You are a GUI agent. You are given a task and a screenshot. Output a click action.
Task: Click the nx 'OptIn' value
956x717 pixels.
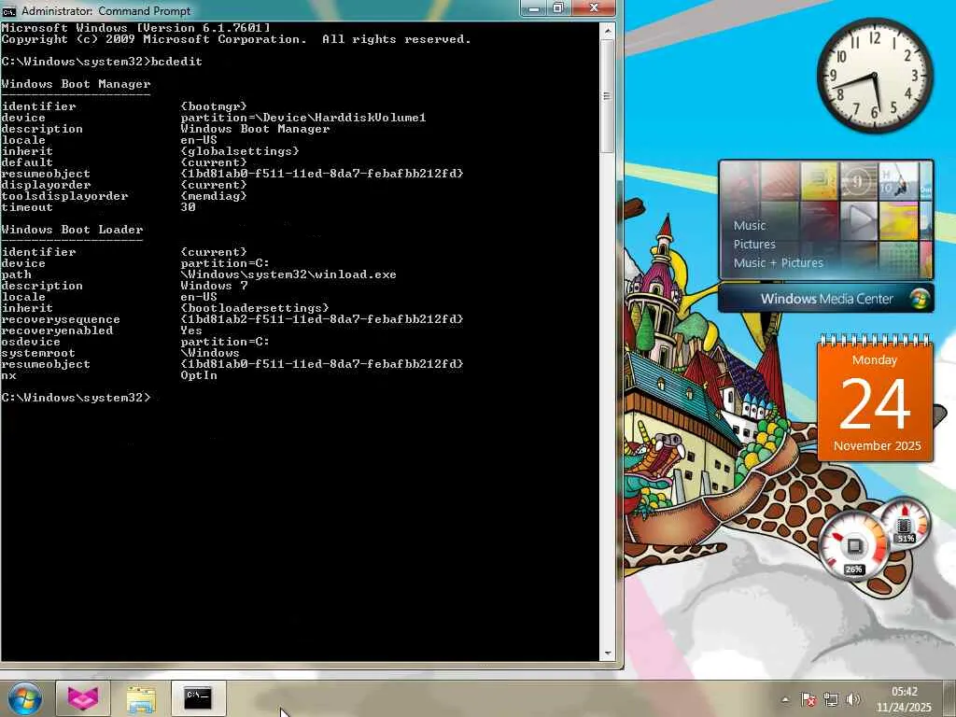[199, 375]
